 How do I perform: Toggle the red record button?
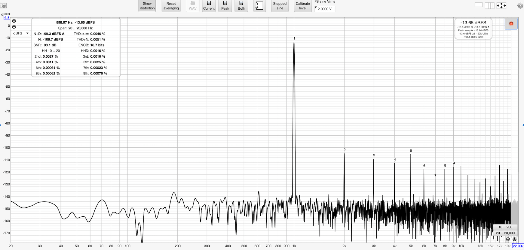click(x=511, y=23)
